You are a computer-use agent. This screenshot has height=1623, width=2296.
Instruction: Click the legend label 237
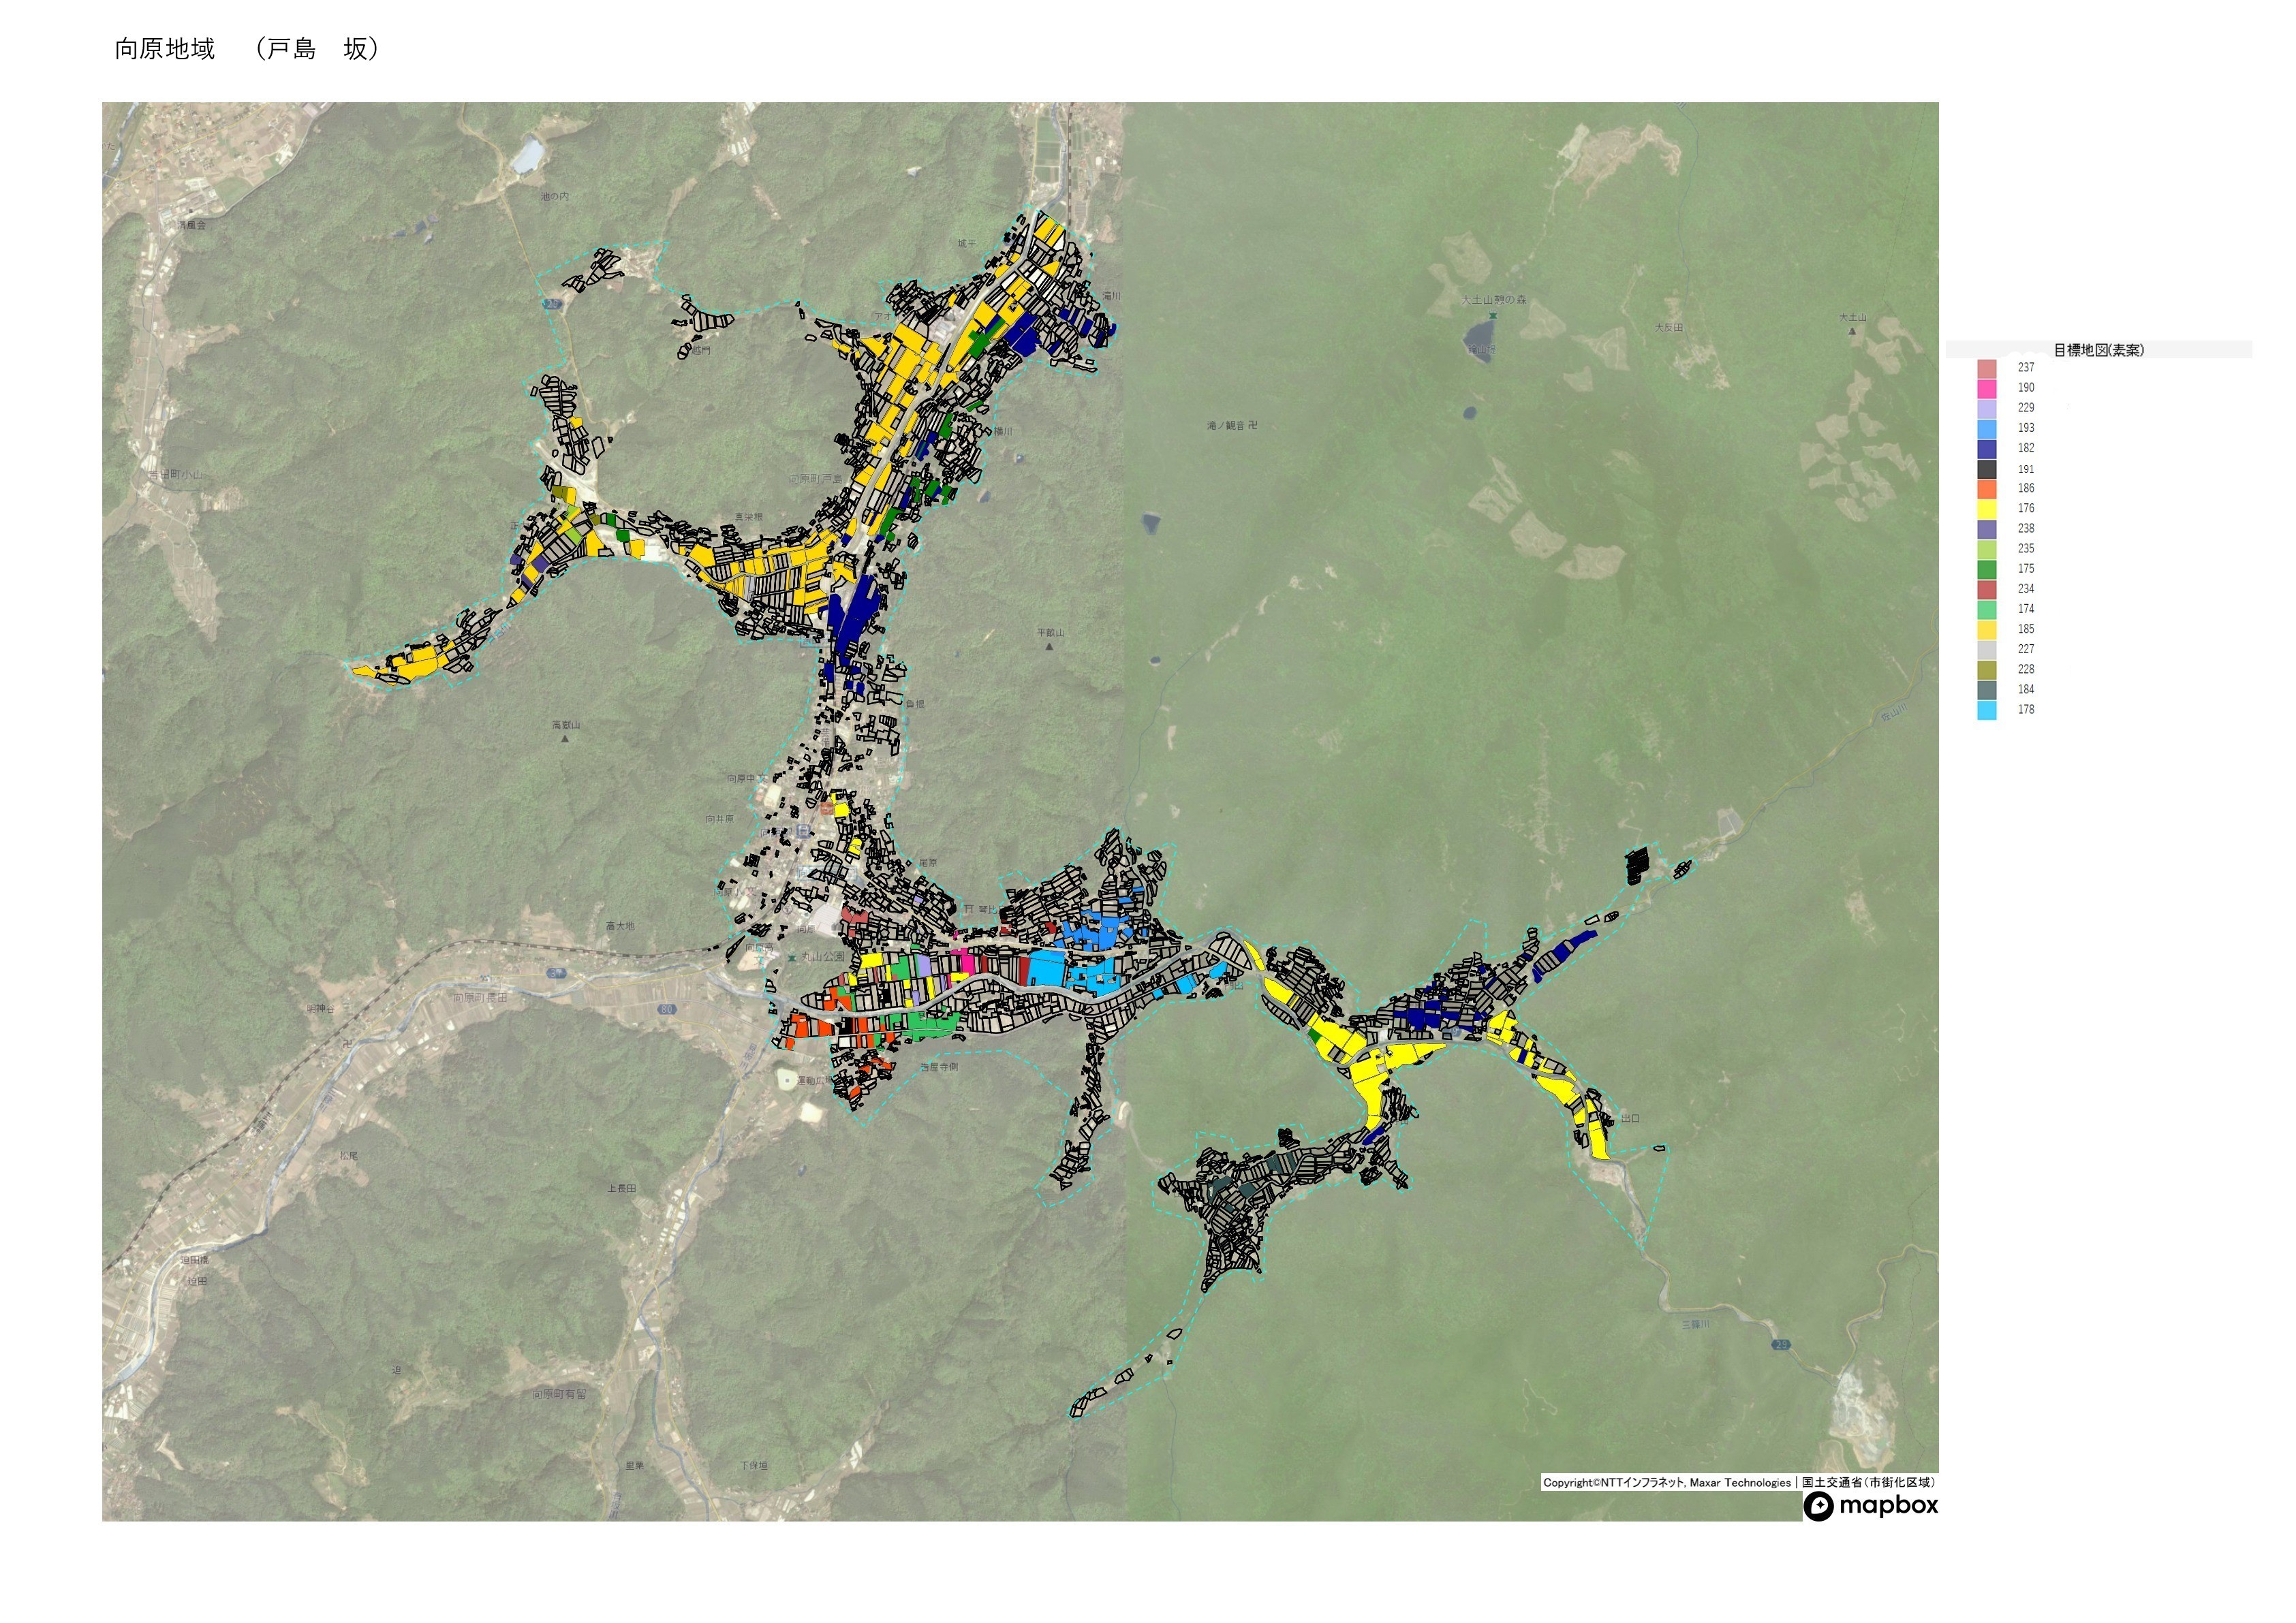point(2025,368)
